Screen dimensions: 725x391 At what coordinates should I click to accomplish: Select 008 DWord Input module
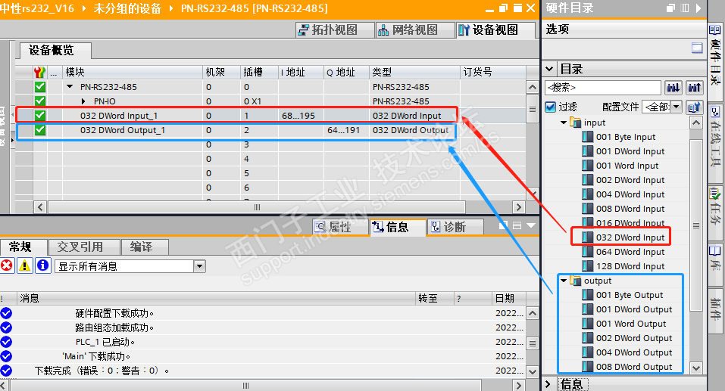pos(630,209)
